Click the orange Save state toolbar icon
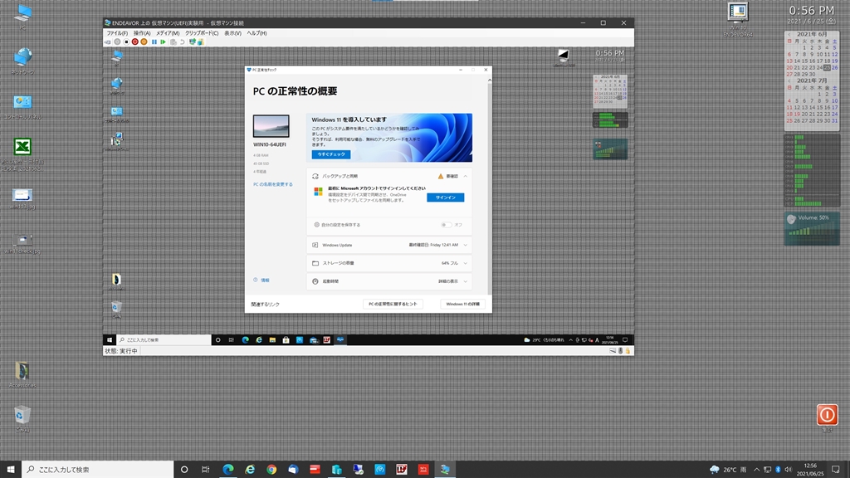Screen dimensions: 850x478 pyautogui.click(x=144, y=42)
